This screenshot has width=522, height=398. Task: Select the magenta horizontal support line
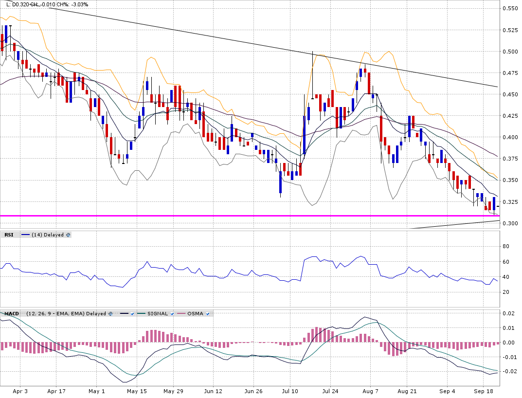tap(243, 215)
